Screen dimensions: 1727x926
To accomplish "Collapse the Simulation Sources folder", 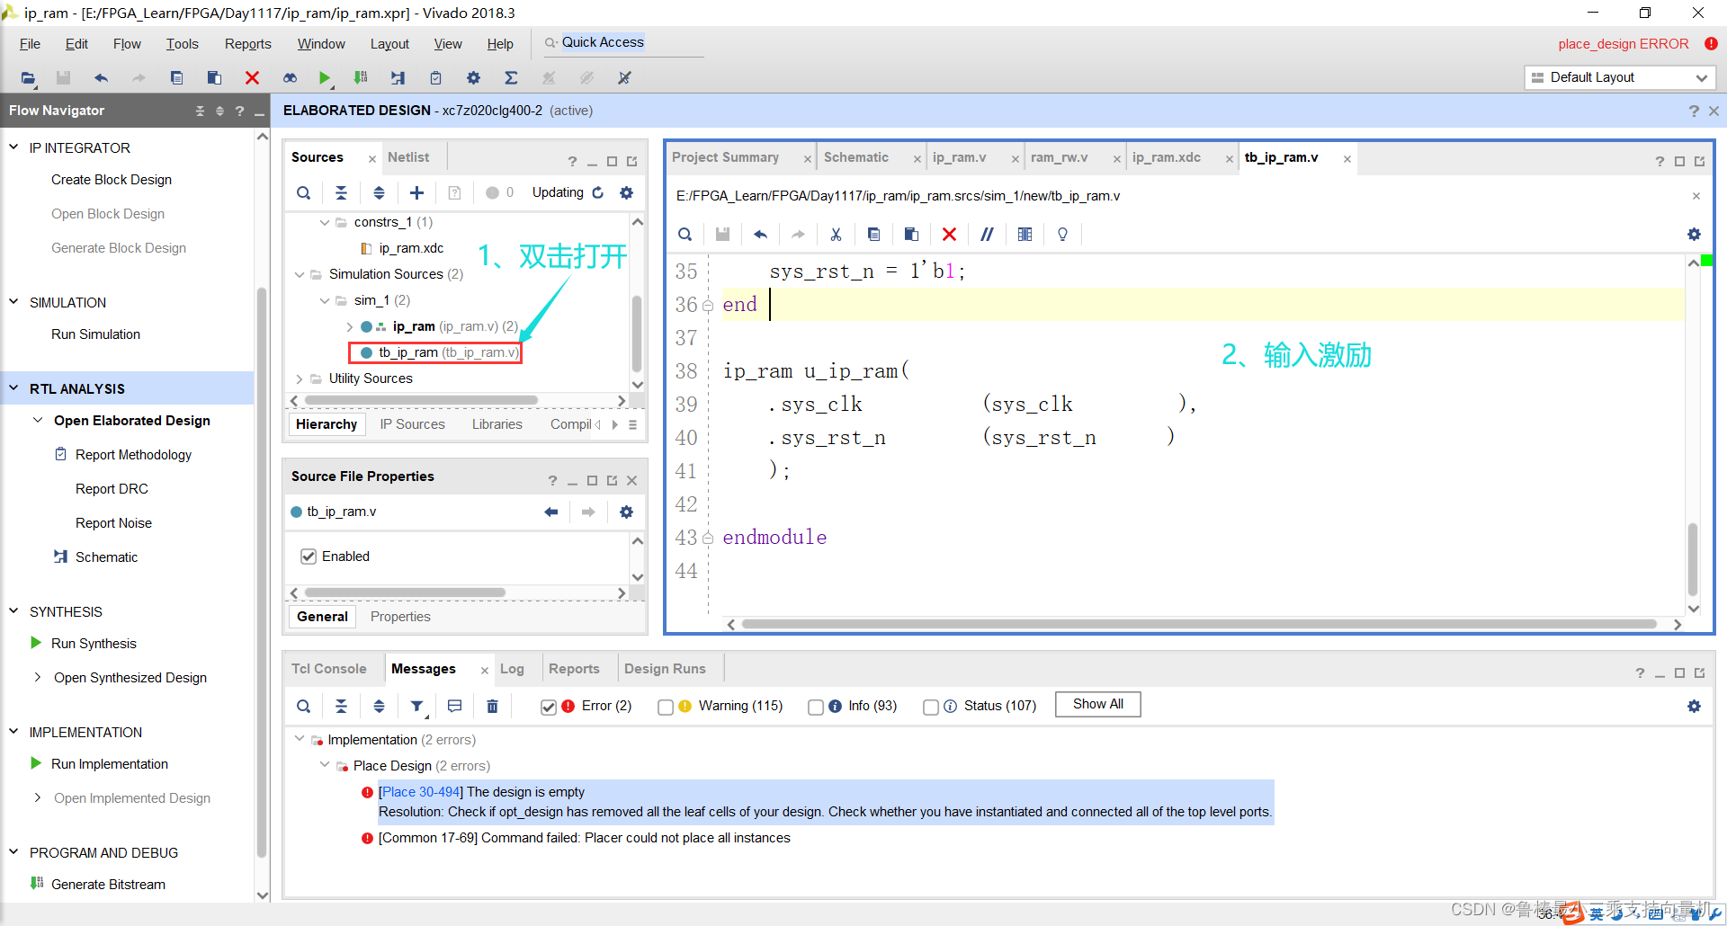I will click(300, 274).
